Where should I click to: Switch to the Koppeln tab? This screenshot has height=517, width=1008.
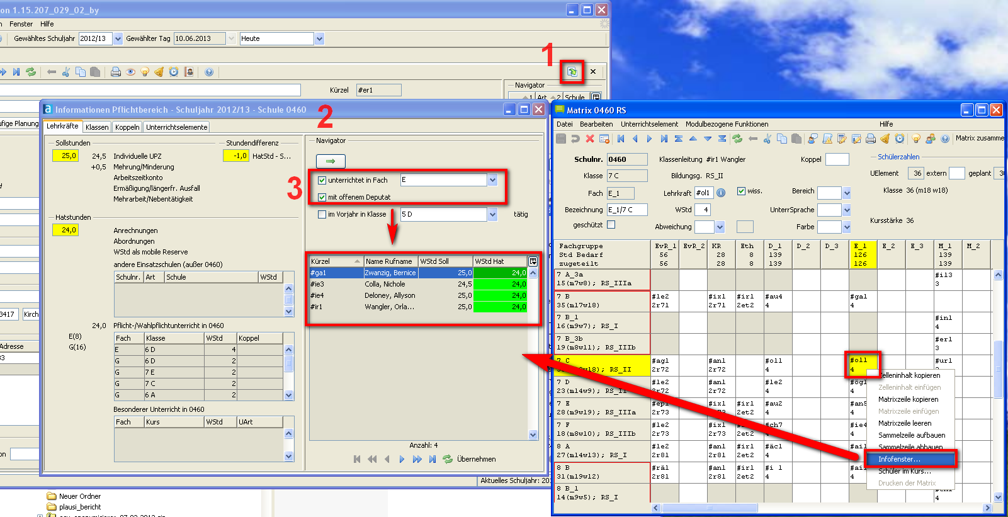(127, 127)
